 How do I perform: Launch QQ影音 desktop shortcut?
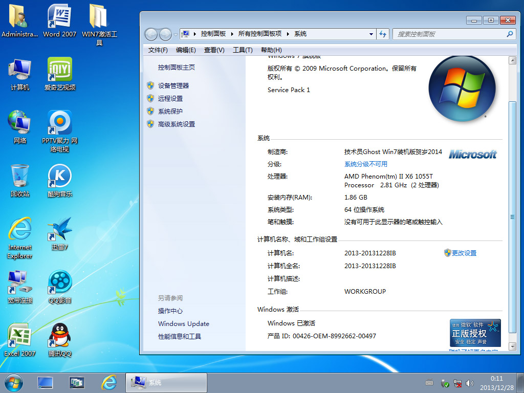(59, 287)
